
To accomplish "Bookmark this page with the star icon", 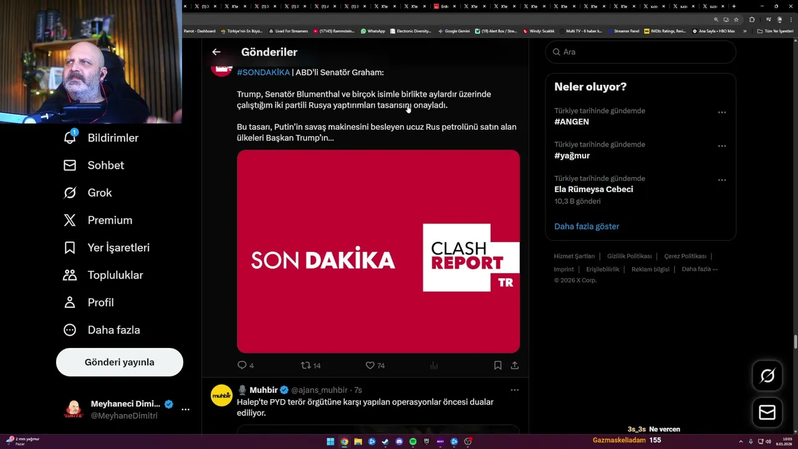I will point(736,19).
